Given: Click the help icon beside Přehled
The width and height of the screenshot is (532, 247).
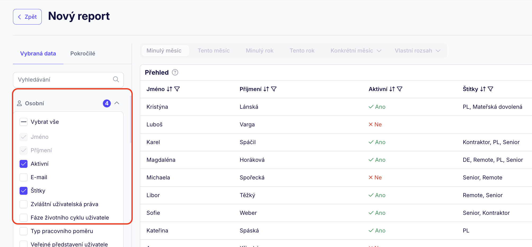Looking at the screenshot, I should point(175,72).
